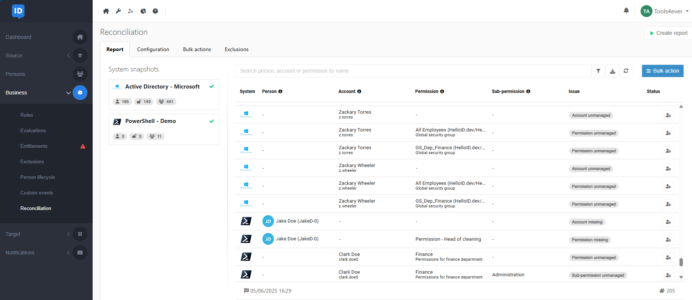The height and width of the screenshot is (300, 692).
Task: Download the report with export icon
Action: click(x=612, y=71)
